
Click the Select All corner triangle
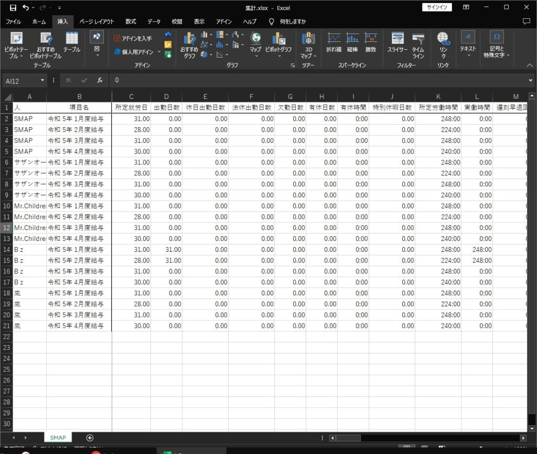coord(7,97)
